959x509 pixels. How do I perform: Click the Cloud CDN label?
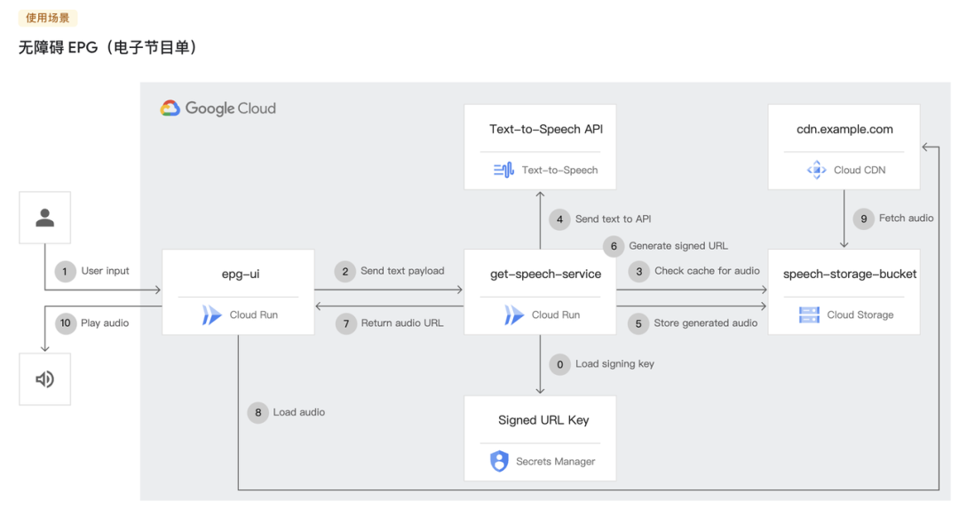pos(860,170)
